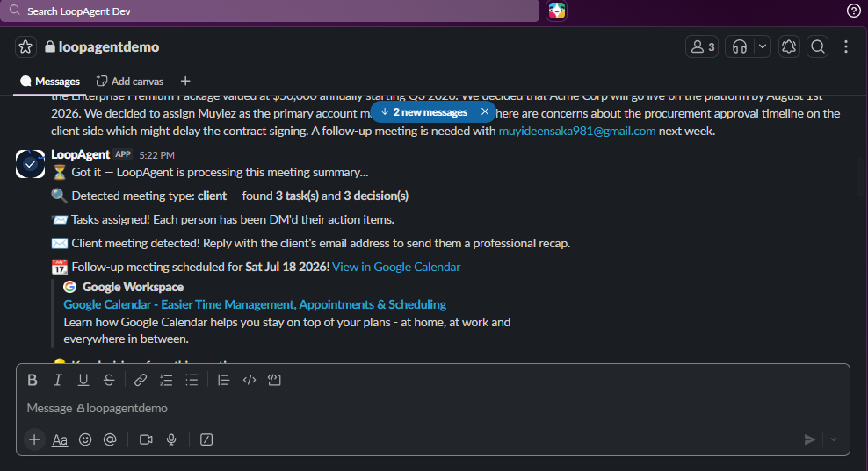This screenshot has height=471, width=868.
Task: Insert a link with chain icon
Action: 140,380
